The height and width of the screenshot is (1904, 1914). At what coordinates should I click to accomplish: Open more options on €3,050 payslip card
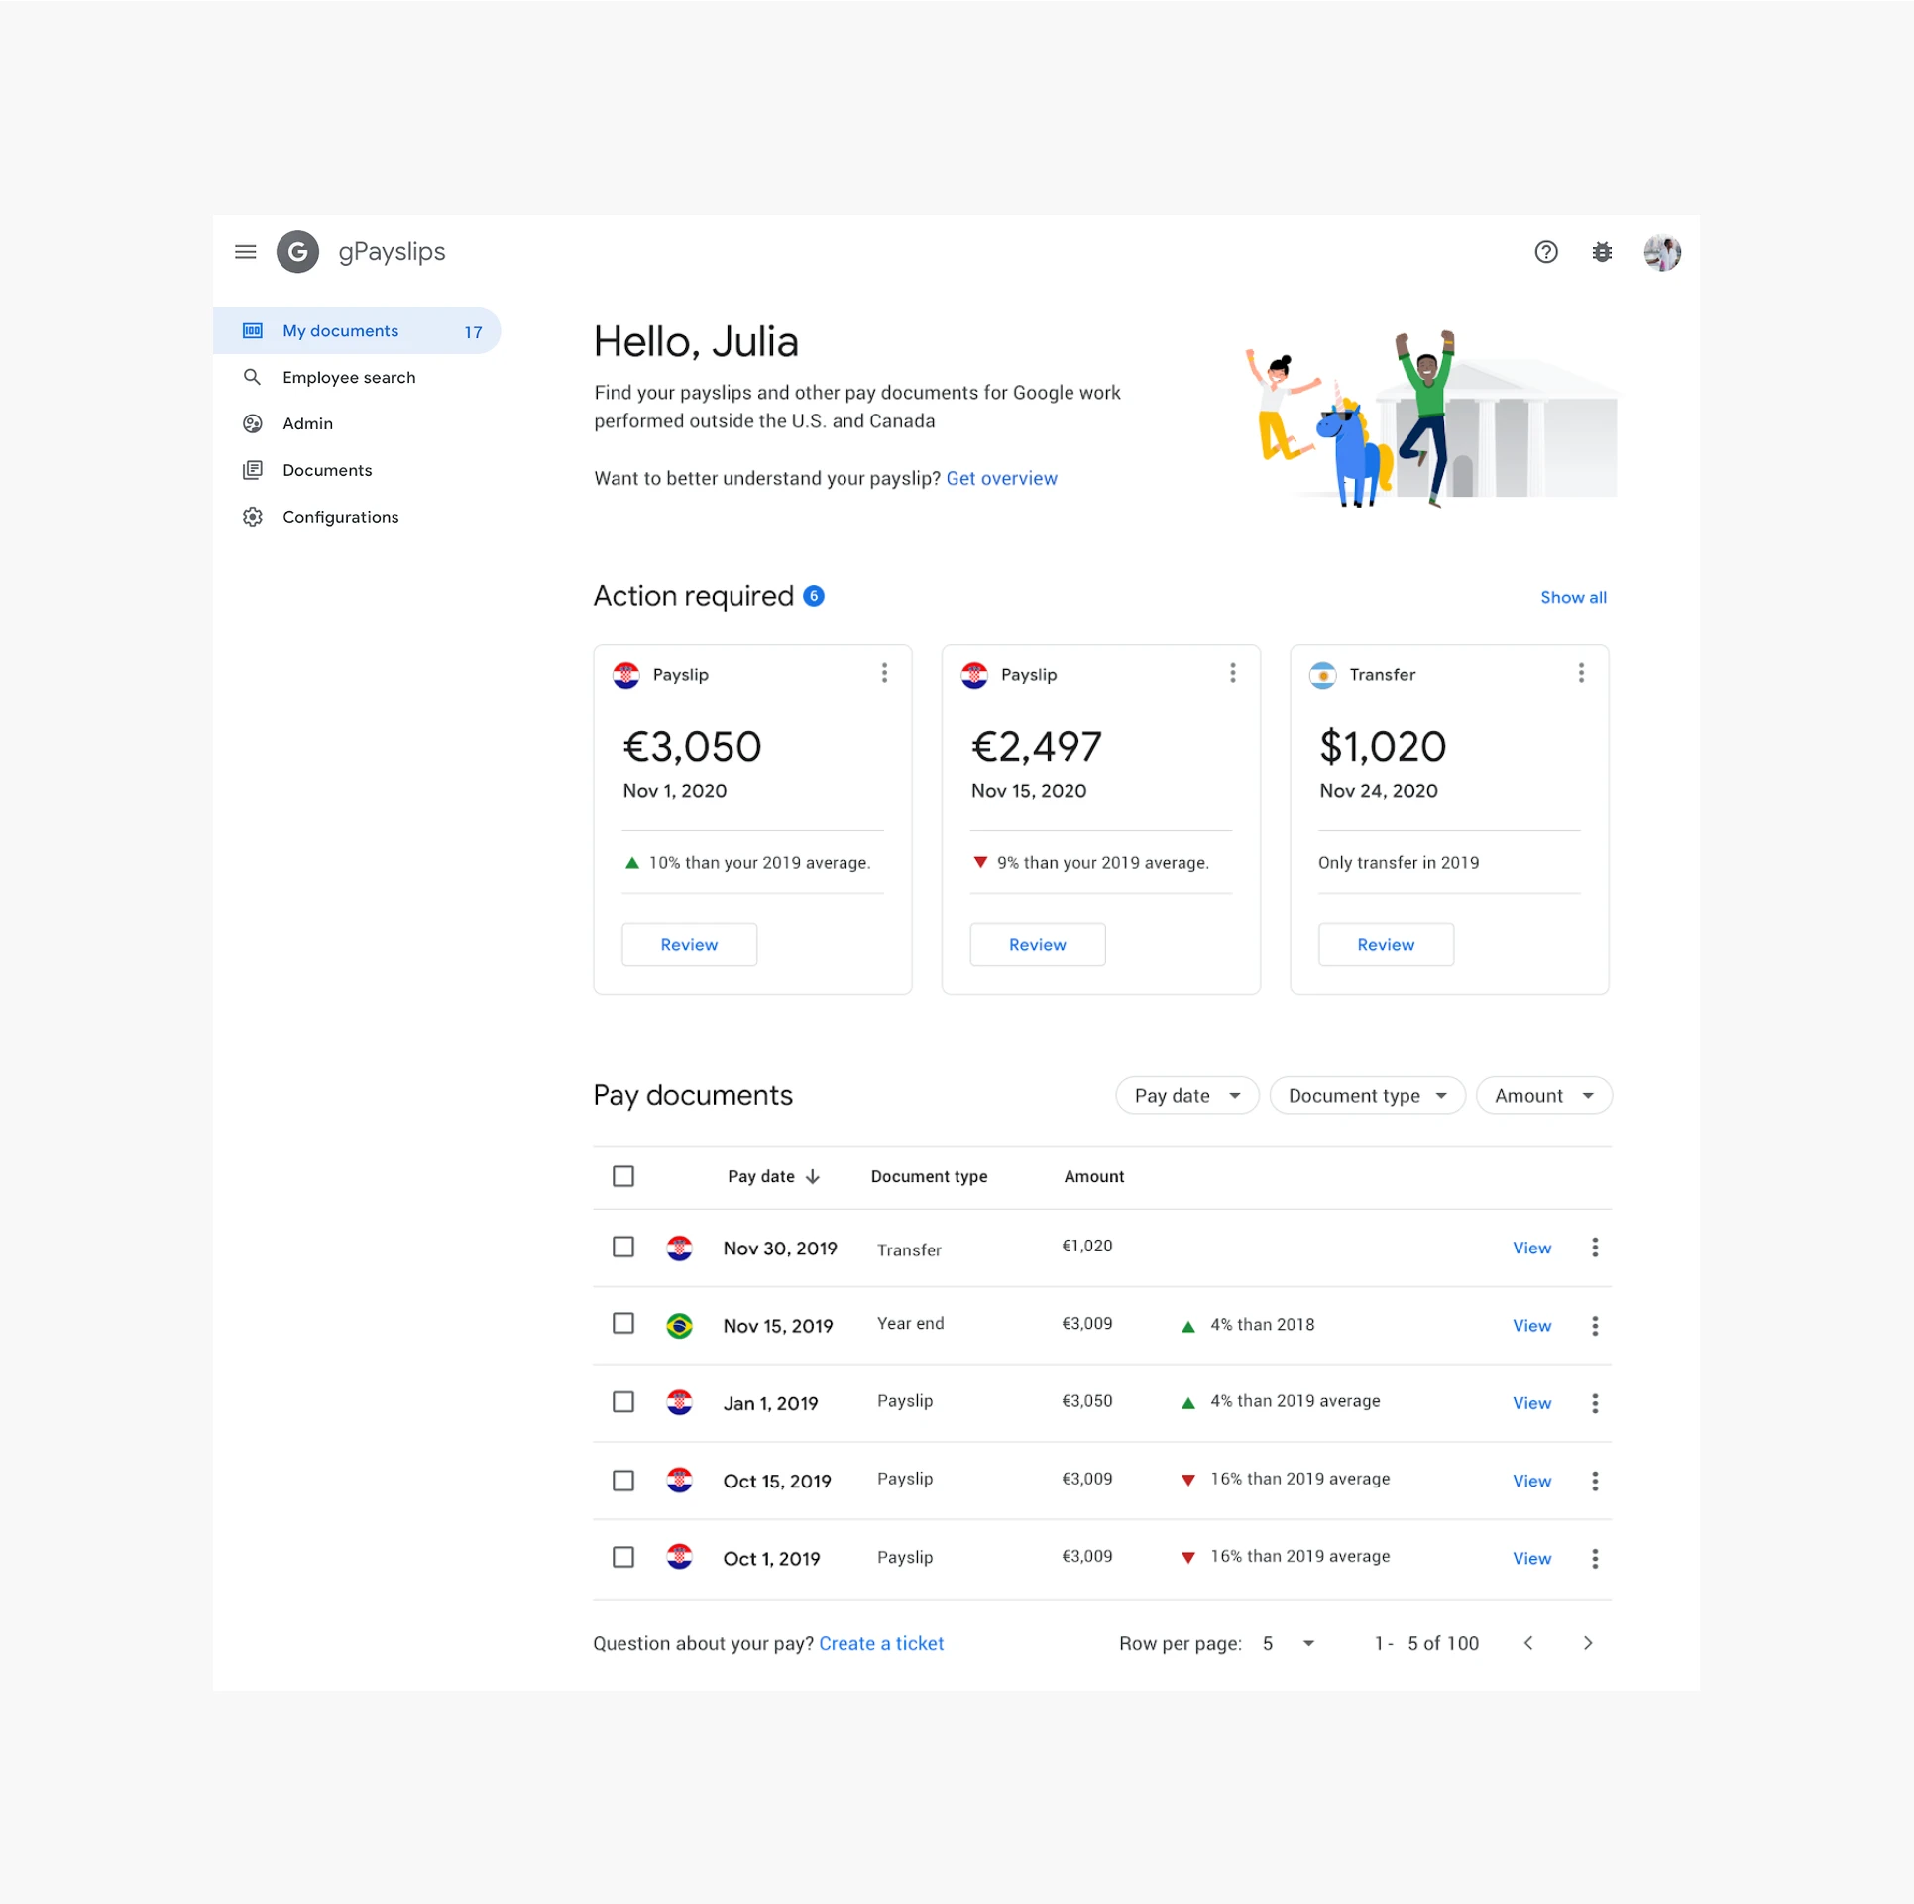884,674
